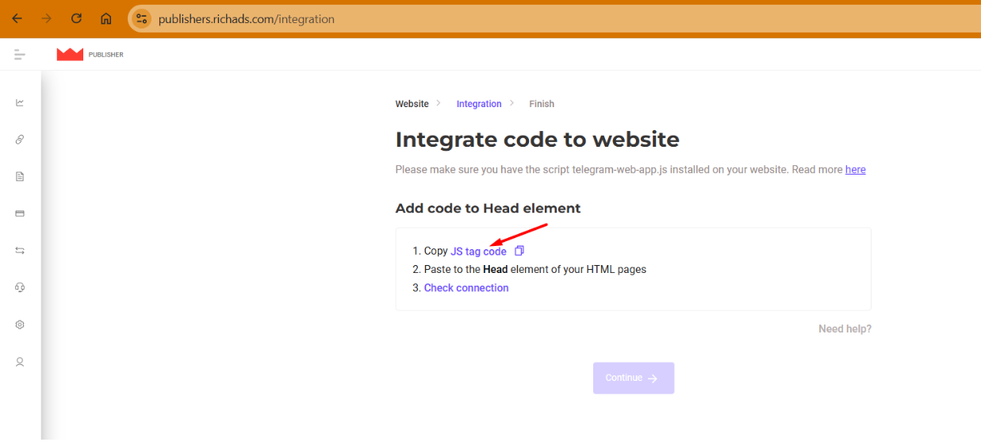
Task: Open the 'here' read more link
Action: [x=855, y=170]
